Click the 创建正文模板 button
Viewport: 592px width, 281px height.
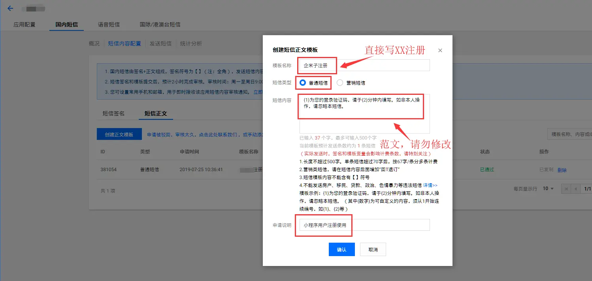(x=119, y=135)
